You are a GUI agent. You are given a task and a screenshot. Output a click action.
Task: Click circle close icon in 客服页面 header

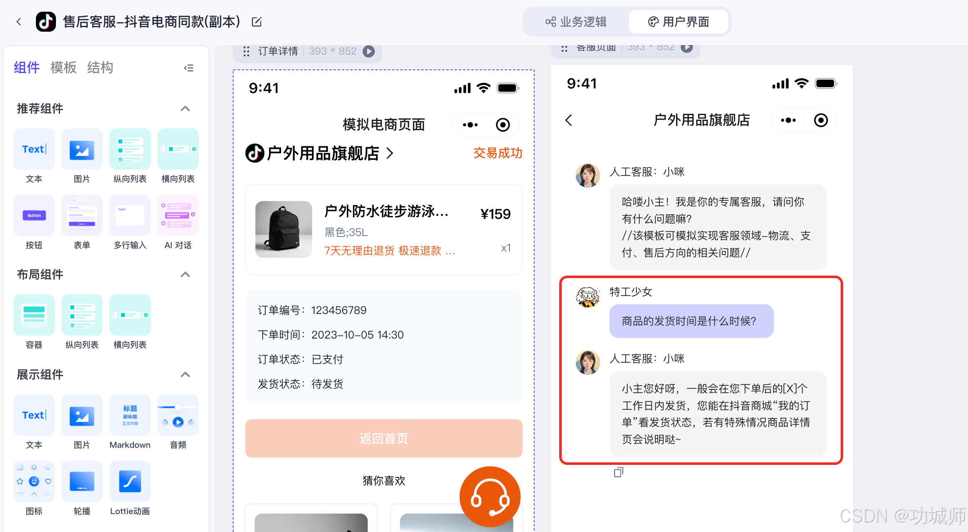point(821,120)
